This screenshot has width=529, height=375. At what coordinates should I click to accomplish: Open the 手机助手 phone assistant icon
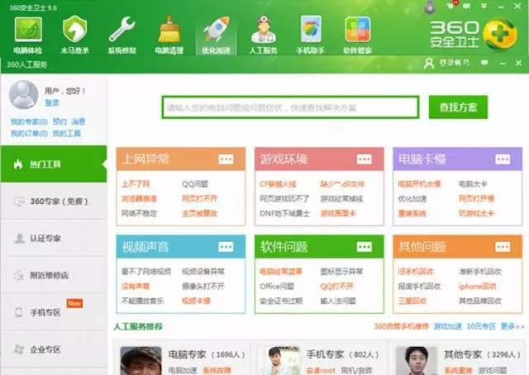[x=311, y=35]
